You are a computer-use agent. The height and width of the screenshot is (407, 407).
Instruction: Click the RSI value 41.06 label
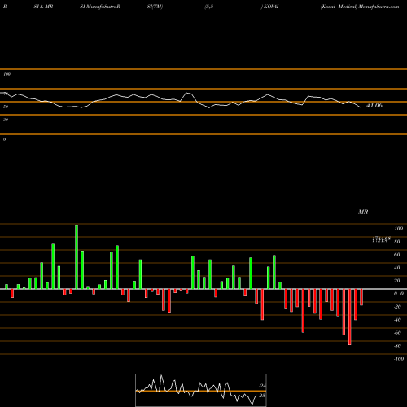click(374, 106)
